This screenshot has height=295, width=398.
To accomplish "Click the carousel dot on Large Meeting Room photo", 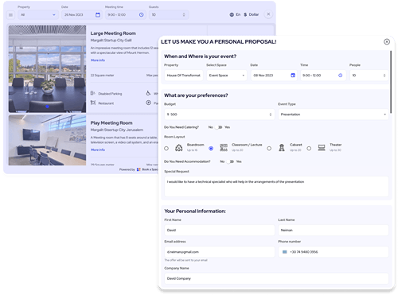I will [47, 107].
